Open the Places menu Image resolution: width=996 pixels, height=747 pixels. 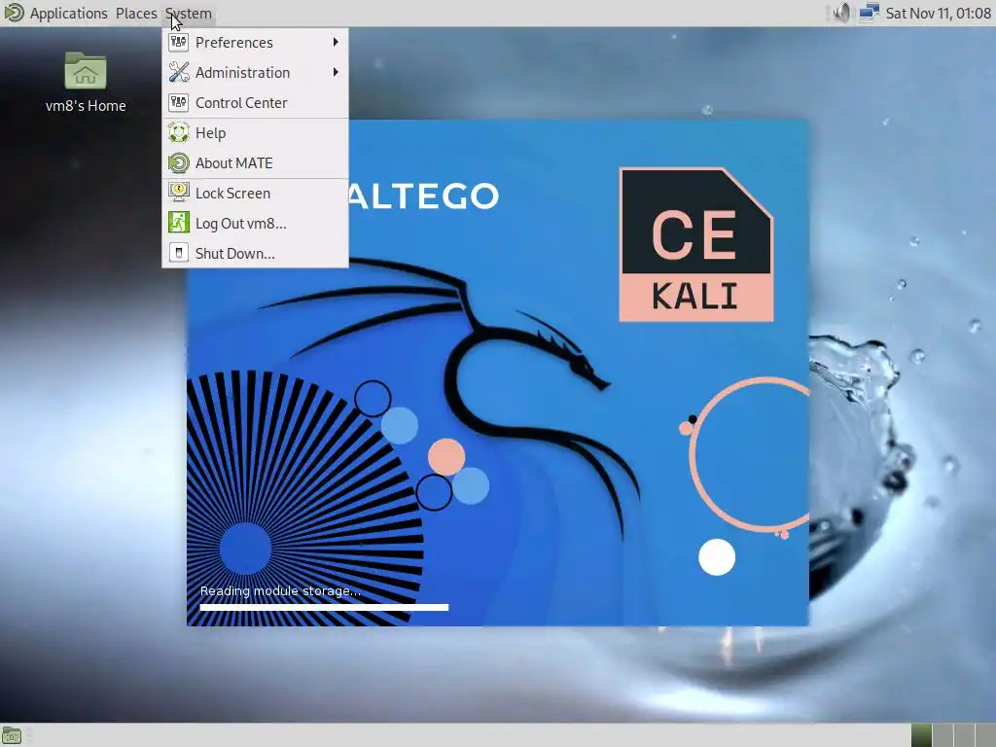pyautogui.click(x=136, y=14)
